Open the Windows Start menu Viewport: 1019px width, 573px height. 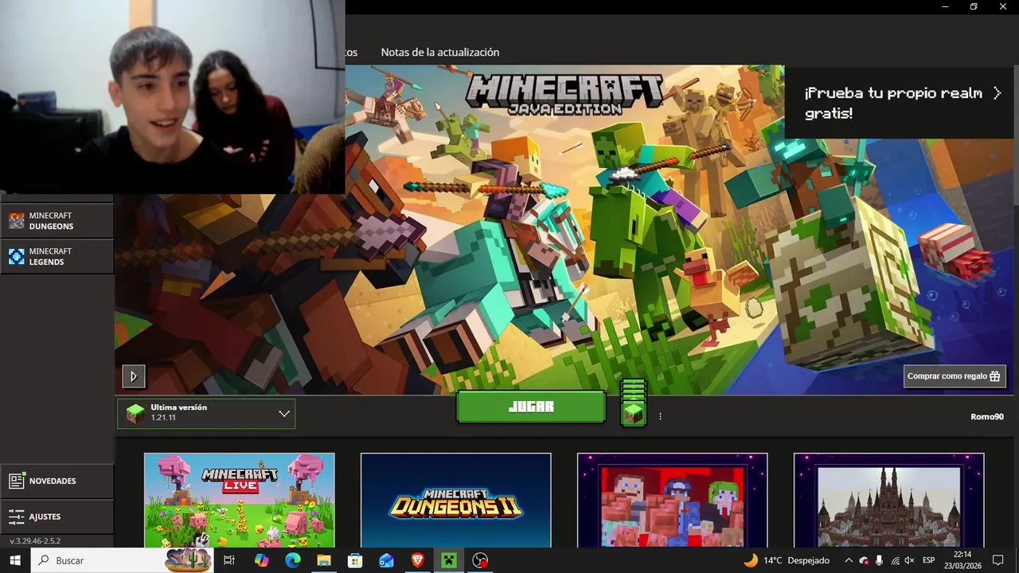click(15, 560)
